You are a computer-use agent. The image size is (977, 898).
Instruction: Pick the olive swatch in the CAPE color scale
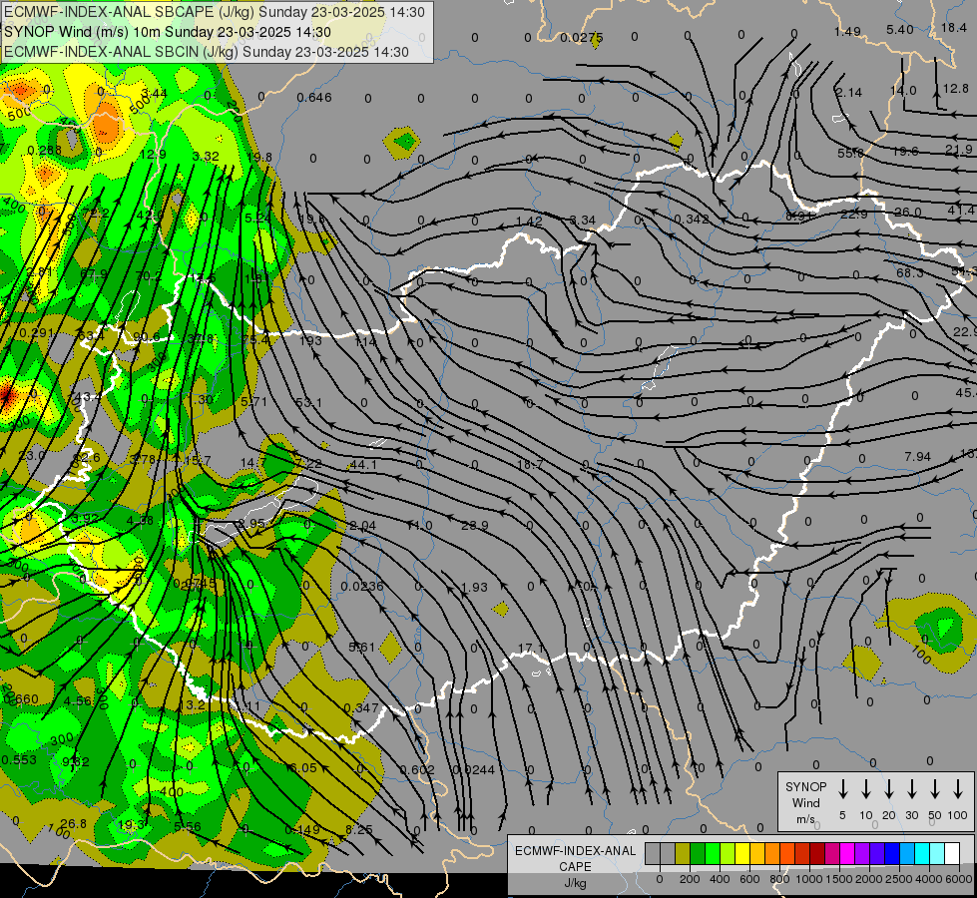(683, 853)
